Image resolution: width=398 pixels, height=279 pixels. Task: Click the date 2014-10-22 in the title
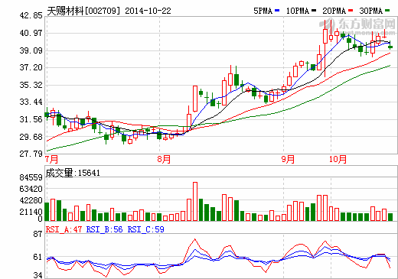coord(148,11)
